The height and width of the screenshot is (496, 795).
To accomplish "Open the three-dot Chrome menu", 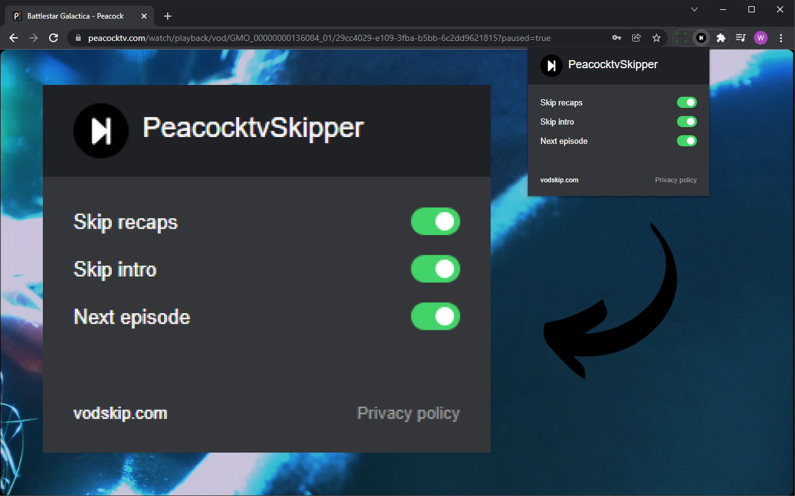I will point(781,38).
